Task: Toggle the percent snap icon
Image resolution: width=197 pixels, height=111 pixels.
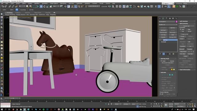Action: (x=79, y=6)
